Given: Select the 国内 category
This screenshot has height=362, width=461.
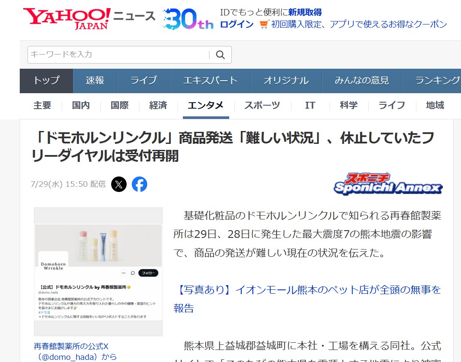Looking at the screenshot, I should pos(81,105).
